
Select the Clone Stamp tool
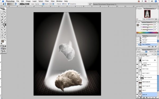coord(2,22)
